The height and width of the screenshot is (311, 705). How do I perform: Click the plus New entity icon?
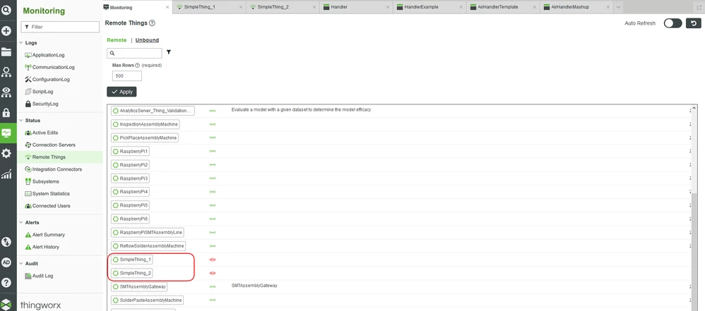[x=6, y=31]
